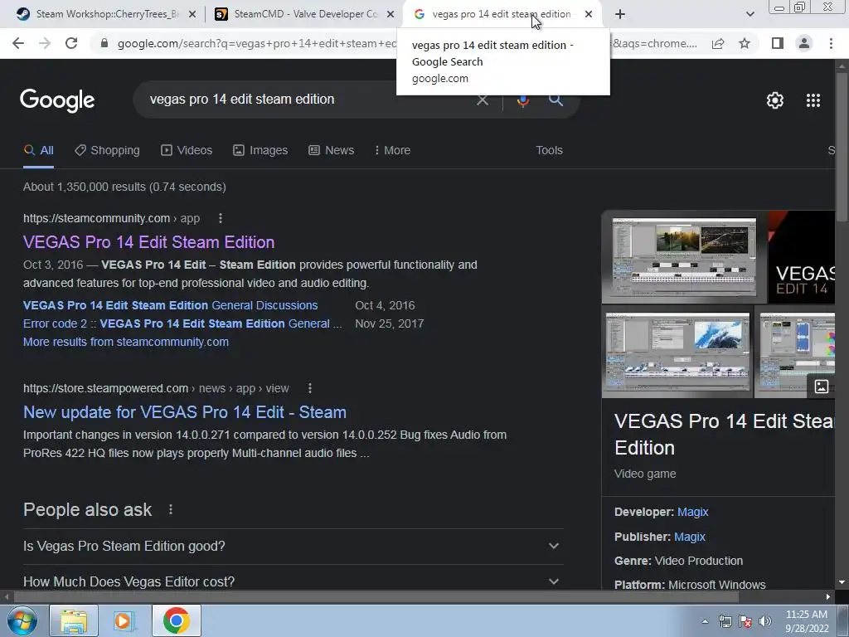Image resolution: width=849 pixels, height=637 pixels.
Task: Go to the Google logo homepage
Action: (x=57, y=100)
